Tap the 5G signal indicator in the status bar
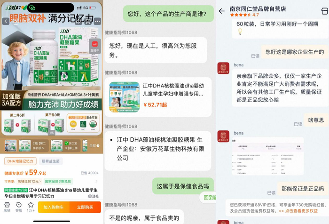329x224 pixels. click(86, 8)
